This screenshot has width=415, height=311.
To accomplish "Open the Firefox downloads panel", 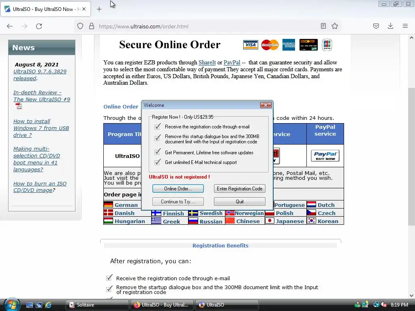I will coord(390,26).
